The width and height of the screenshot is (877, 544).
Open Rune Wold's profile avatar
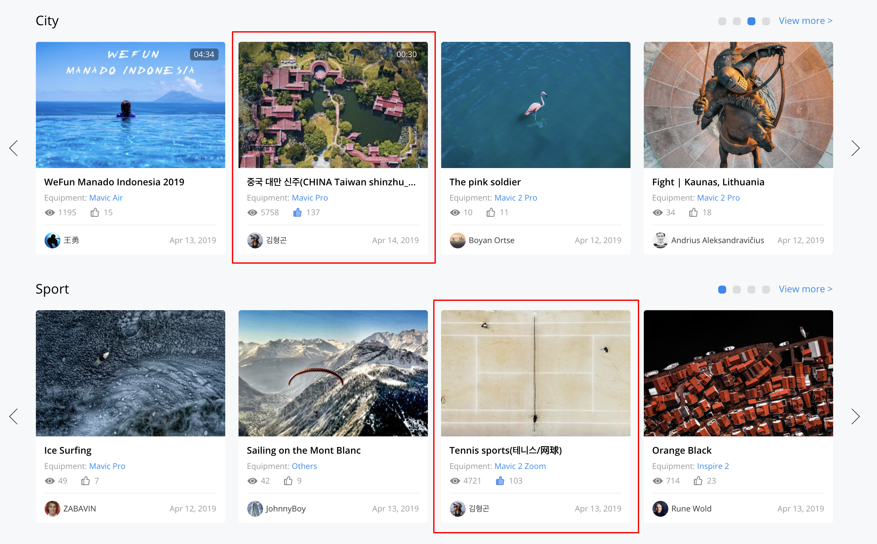(x=660, y=509)
